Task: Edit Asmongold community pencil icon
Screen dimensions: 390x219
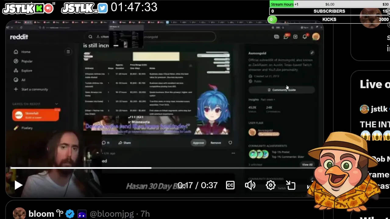Action: [x=312, y=53]
